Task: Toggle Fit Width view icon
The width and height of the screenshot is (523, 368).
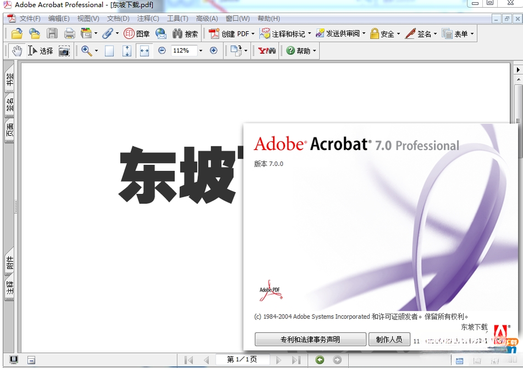Action: point(145,51)
